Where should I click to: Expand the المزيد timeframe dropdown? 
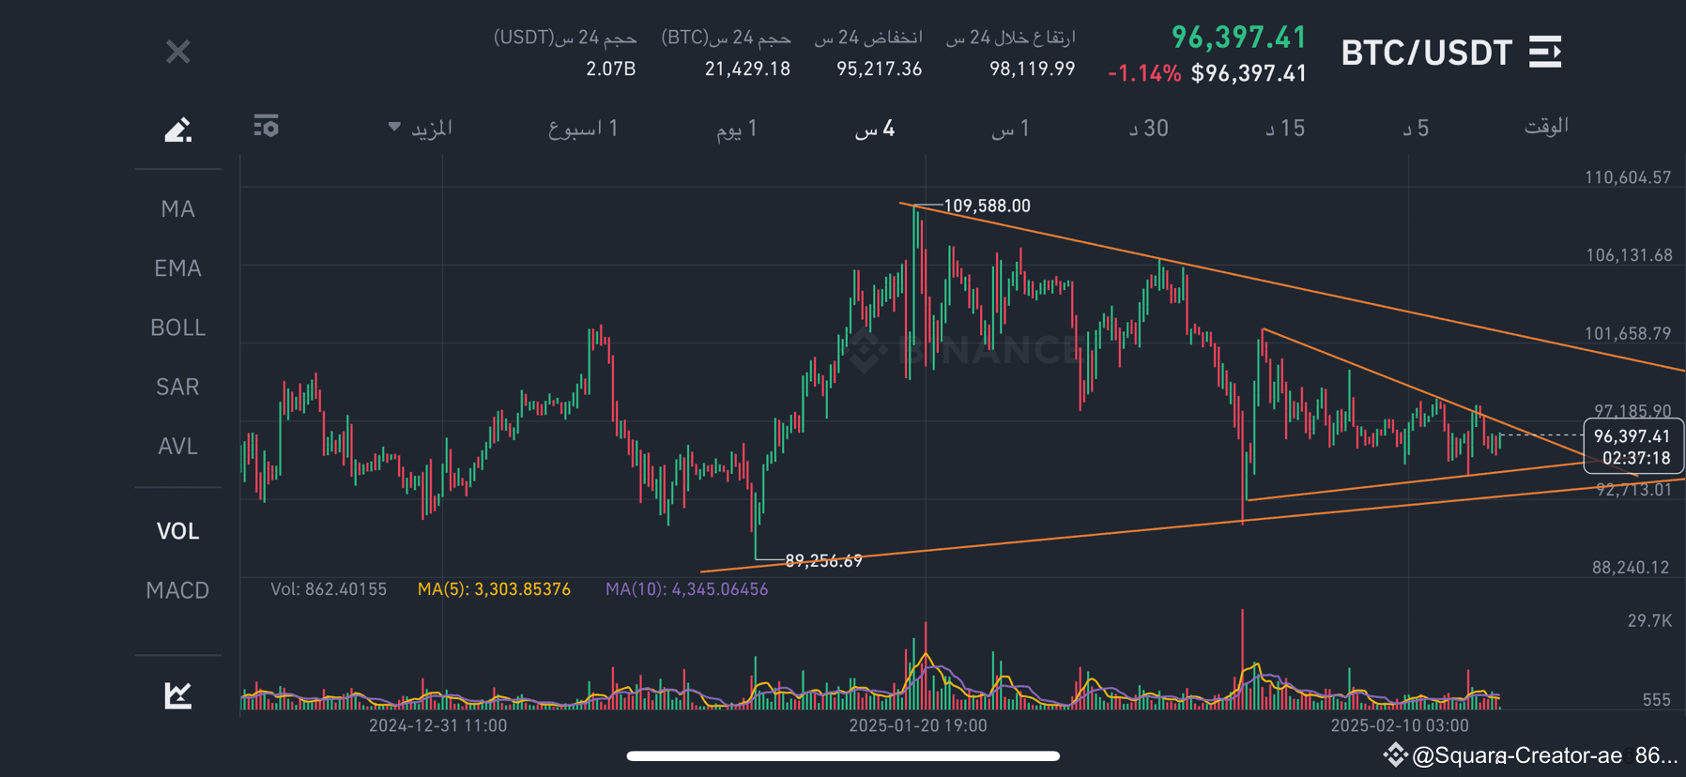(x=421, y=128)
